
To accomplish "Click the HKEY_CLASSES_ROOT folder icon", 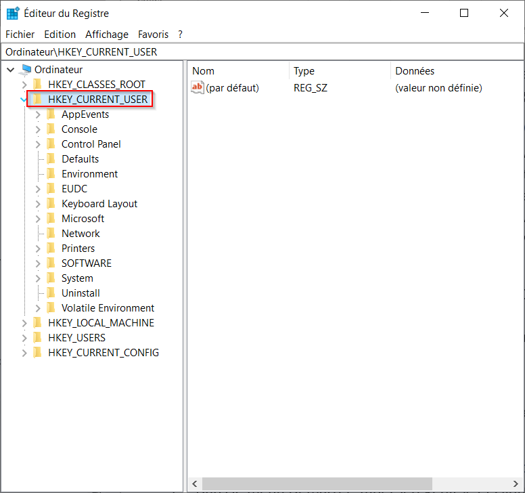I will pyautogui.click(x=37, y=84).
